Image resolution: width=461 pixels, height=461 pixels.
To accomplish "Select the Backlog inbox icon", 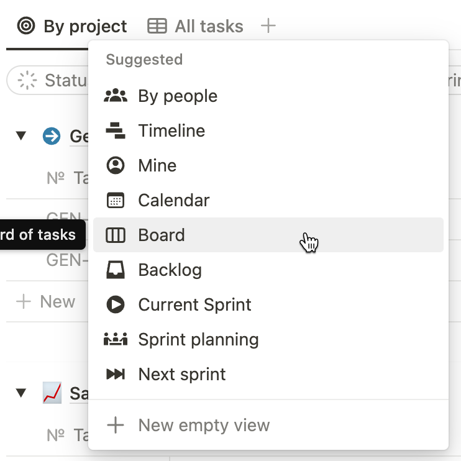I will [116, 270].
